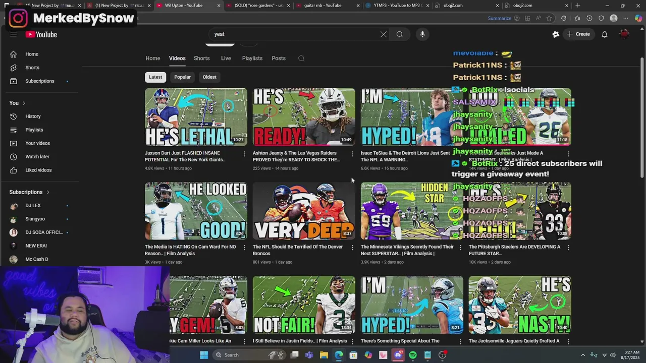
Task: Expand the You section chevron
Action: click(23, 103)
